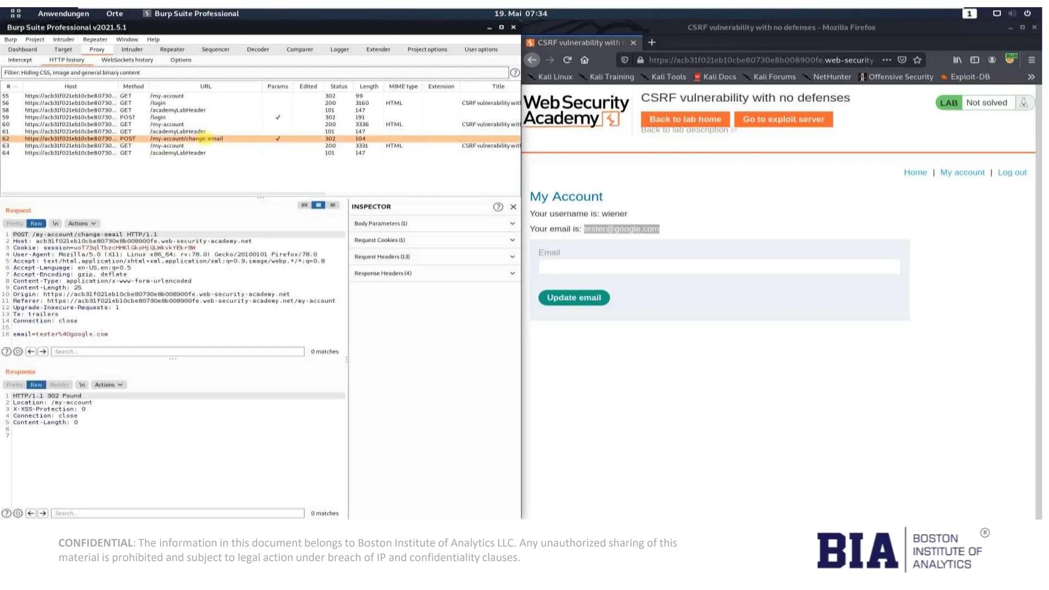1049x590 pixels.
Task: Click the Update email button
Action: coord(574,298)
